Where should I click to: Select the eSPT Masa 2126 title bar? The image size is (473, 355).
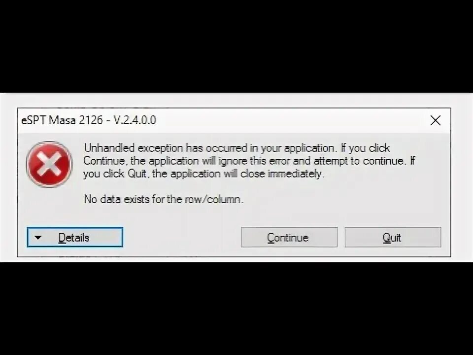point(223,120)
